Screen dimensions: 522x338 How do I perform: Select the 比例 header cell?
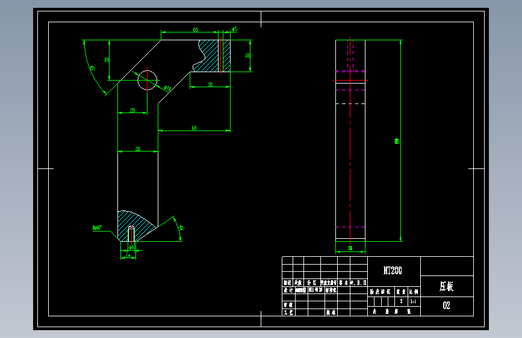(414, 292)
